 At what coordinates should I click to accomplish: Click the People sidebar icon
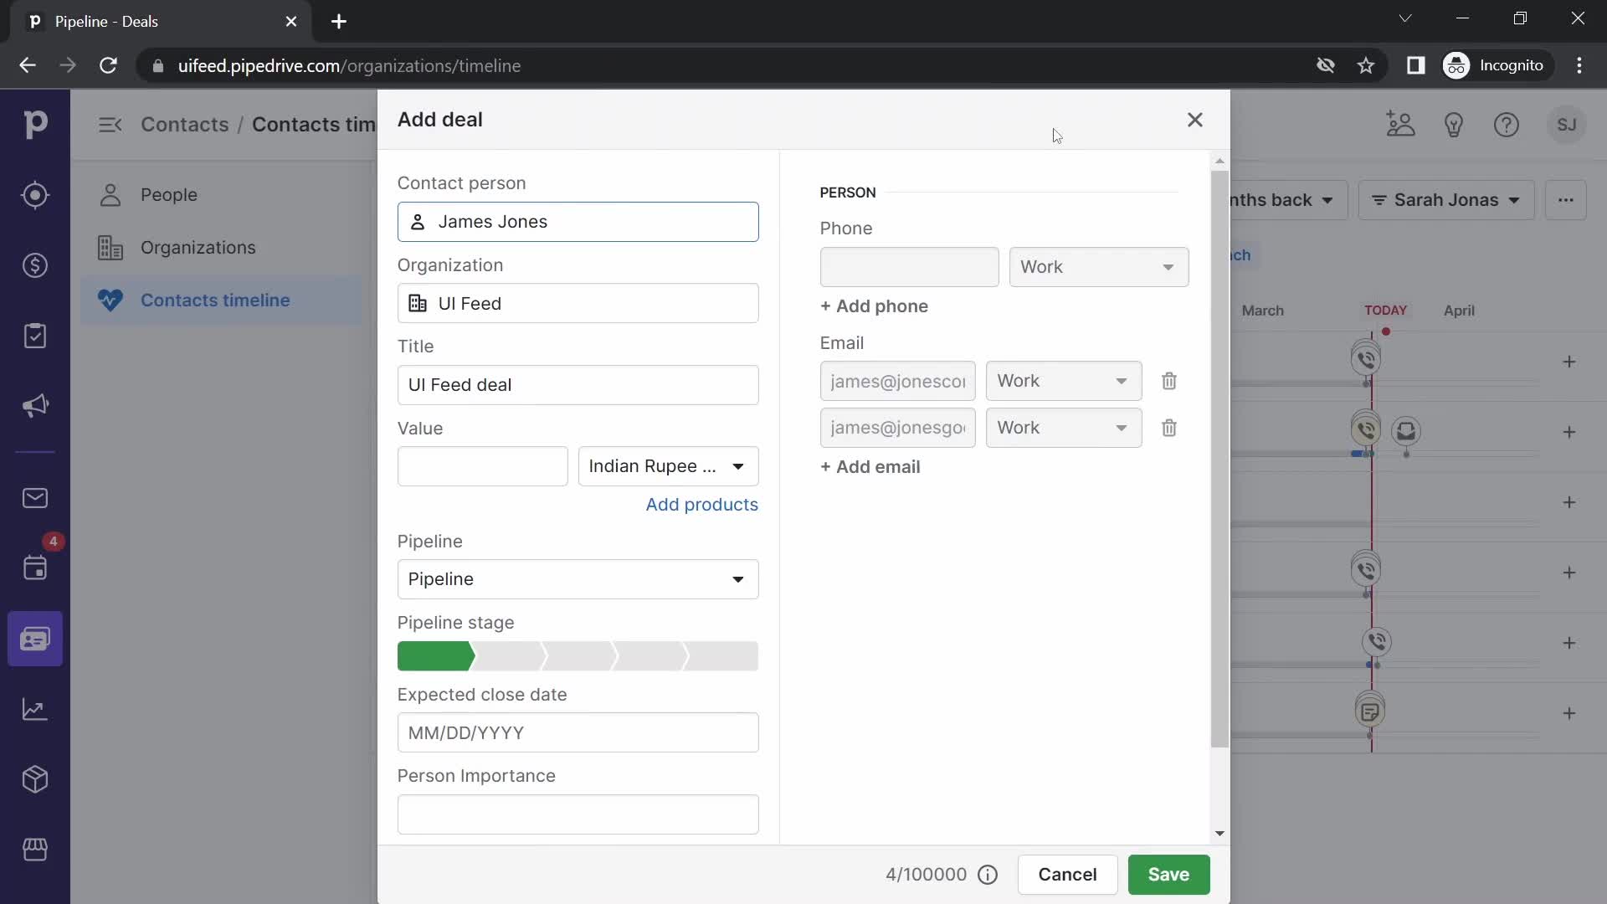coord(110,194)
